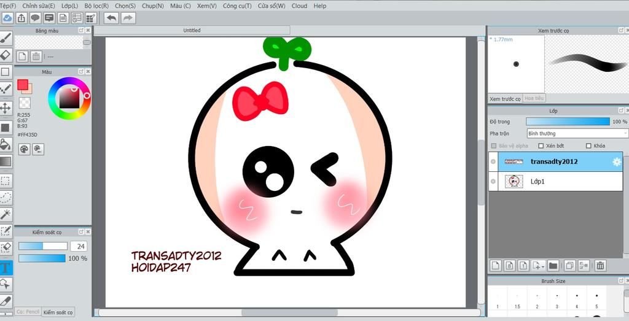This screenshot has height=321, width=629.
Task: Create a new layer folder
Action: [x=553, y=265]
